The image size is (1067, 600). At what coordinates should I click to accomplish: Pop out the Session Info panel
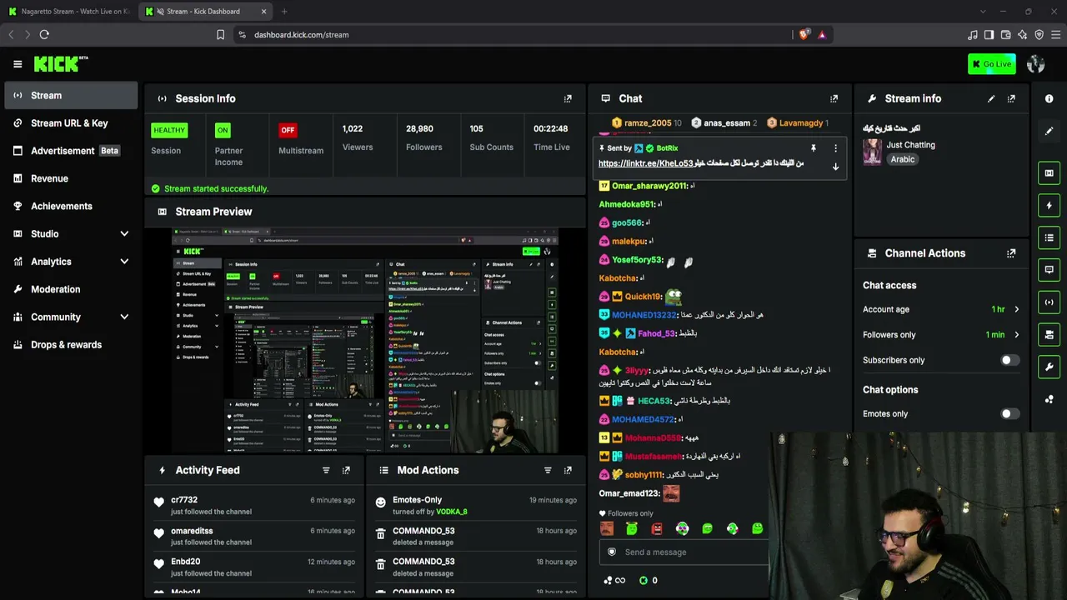pos(568,98)
